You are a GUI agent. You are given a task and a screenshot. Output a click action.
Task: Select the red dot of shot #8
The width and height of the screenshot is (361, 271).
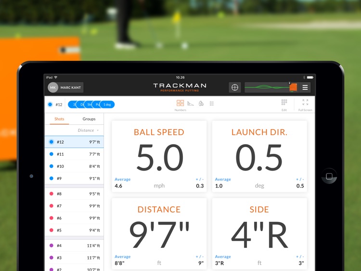coord(52,194)
